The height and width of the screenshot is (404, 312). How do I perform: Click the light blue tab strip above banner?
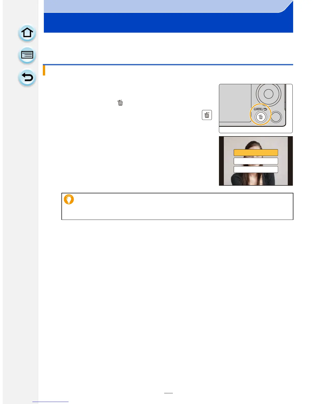(x=163, y=6)
